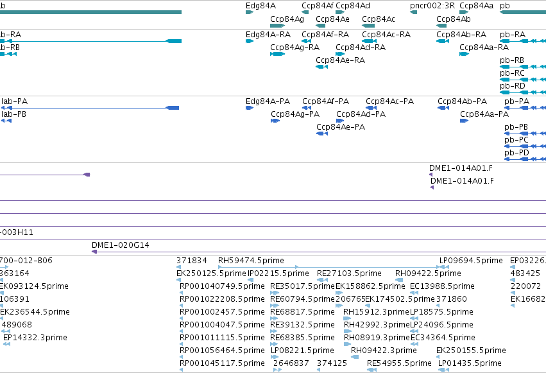This screenshot has width=546, height=373.
Task: Select the RP001040749.5prime EST
Action: click(x=182, y=293)
